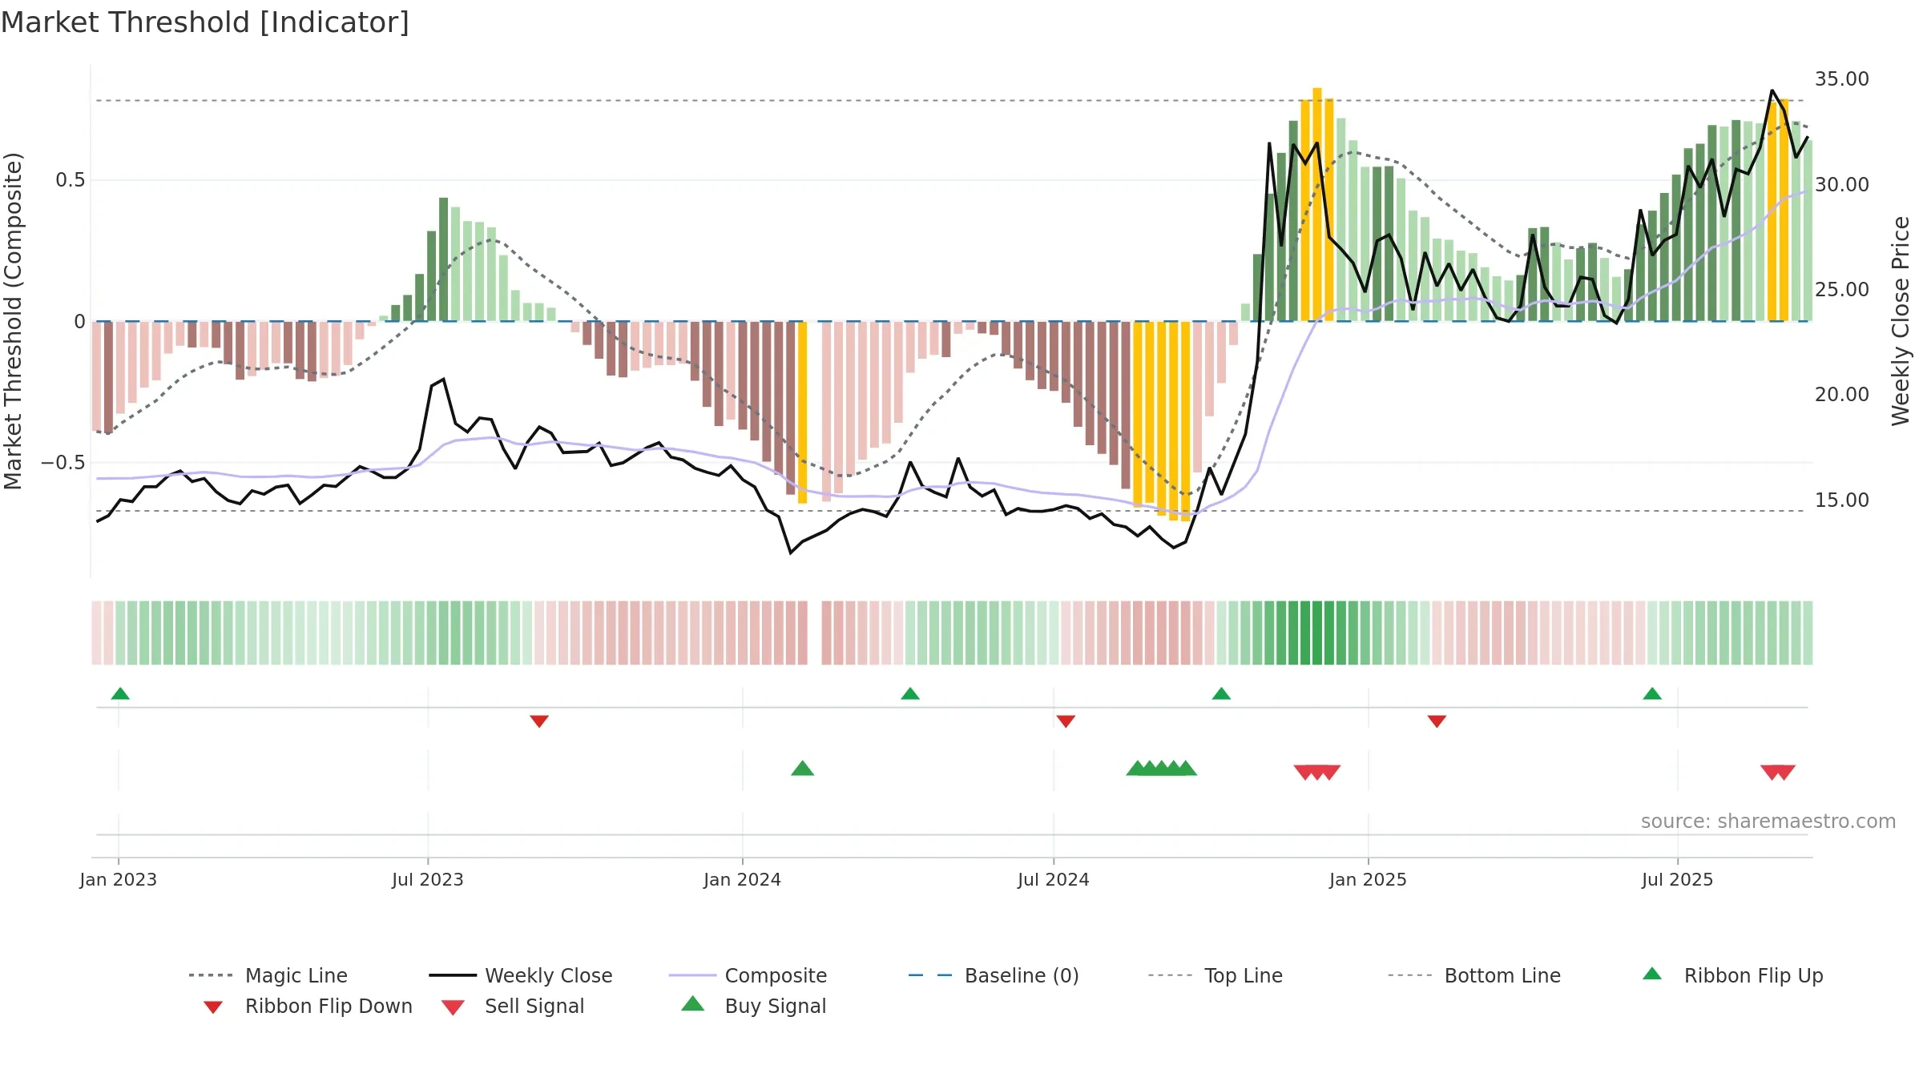Click the Jul 2024 x-axis label
Screen dimensions: 1923x1081
click(1054, 879)
